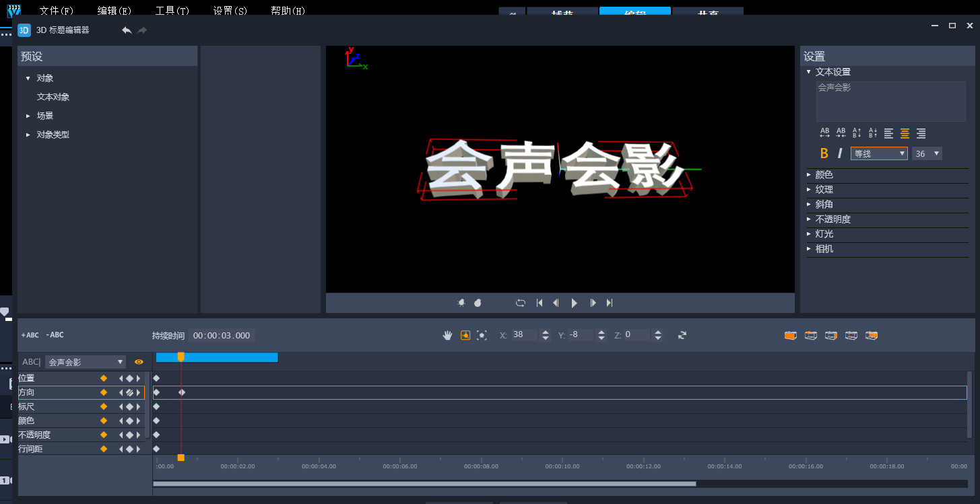Select the second wireframe 3D box icon
The height and width of the screenshot is (504, 980).
[x=811, y=335]
